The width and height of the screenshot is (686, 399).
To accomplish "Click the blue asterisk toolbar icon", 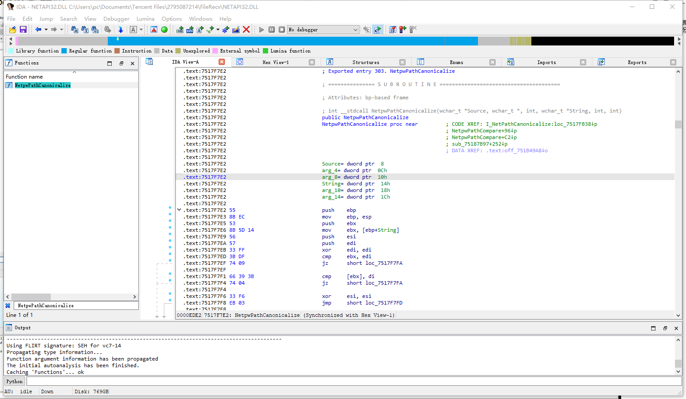I will (226, 30).
